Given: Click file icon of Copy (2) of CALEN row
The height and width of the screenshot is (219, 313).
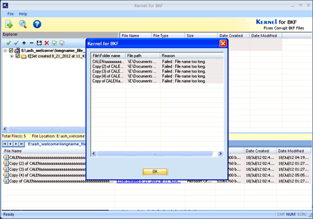Looking at the screenshot, I should tap(6, 163).
